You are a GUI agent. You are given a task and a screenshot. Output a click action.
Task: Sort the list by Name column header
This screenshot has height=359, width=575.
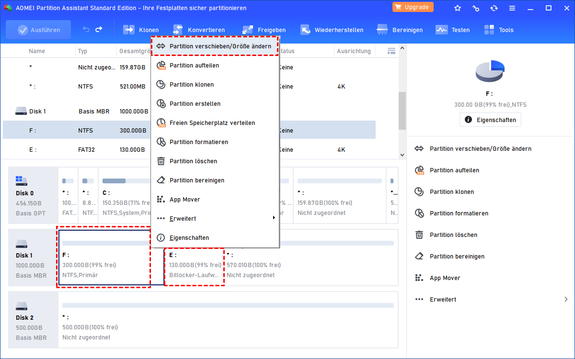37,51
